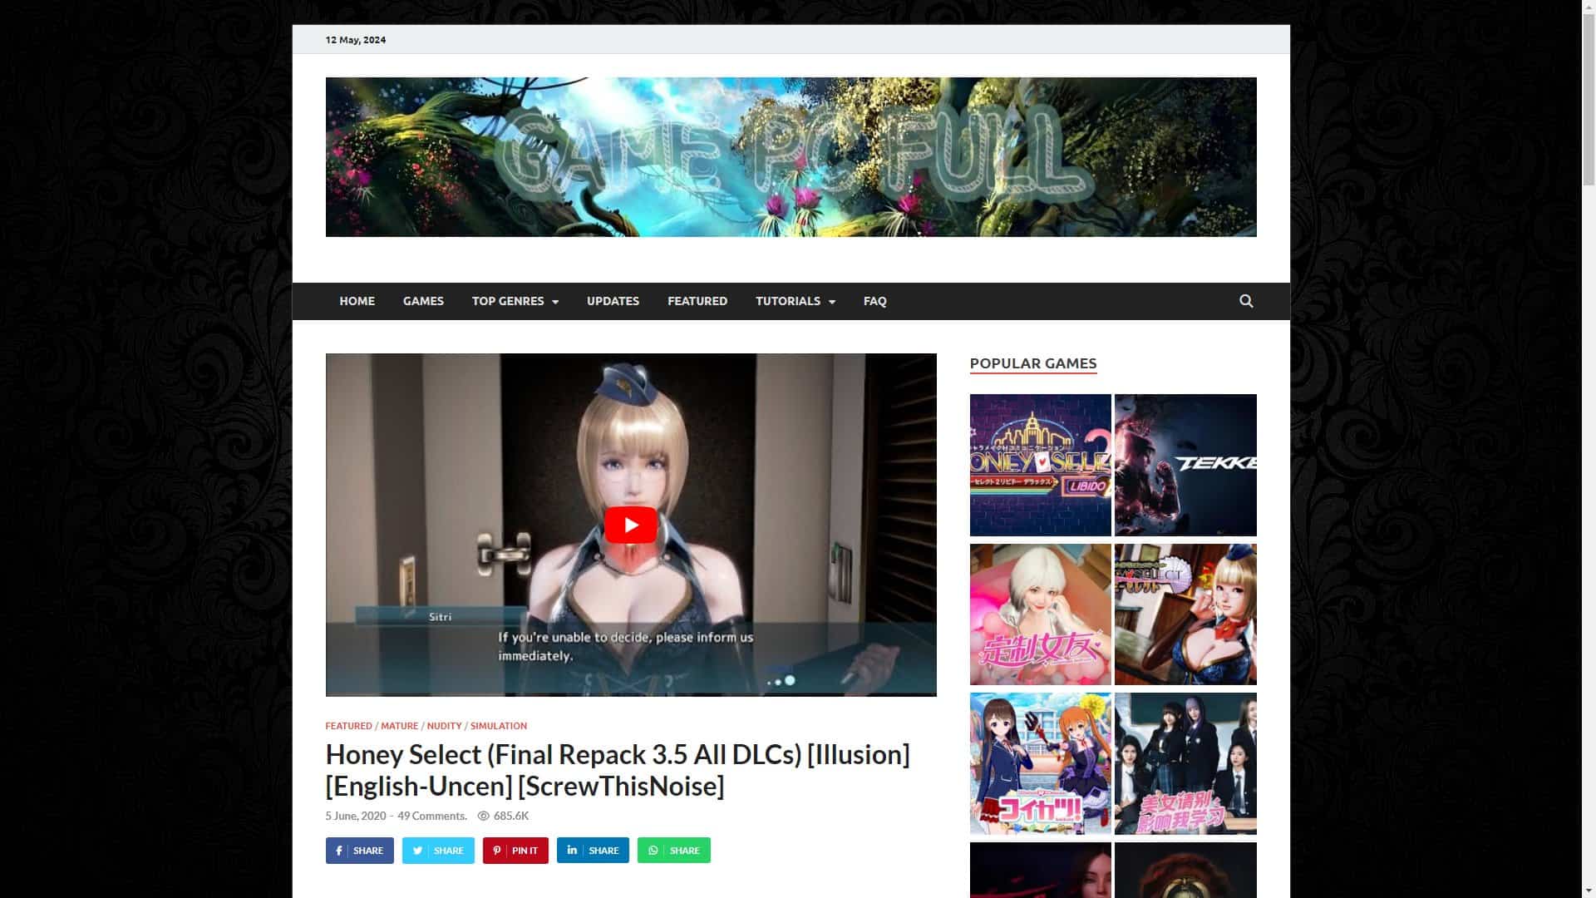Open the FEATURED menu item
This screenshot has height=898, width=1596.
(697, 301)
